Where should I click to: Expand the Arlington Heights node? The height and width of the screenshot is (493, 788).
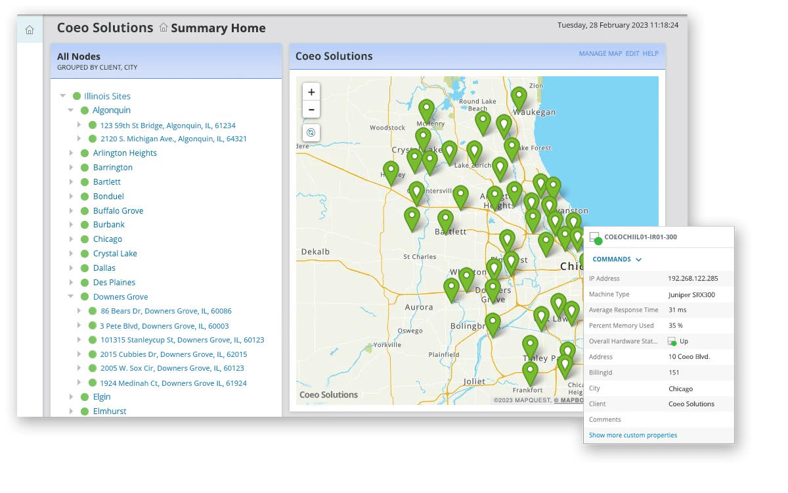72,153
